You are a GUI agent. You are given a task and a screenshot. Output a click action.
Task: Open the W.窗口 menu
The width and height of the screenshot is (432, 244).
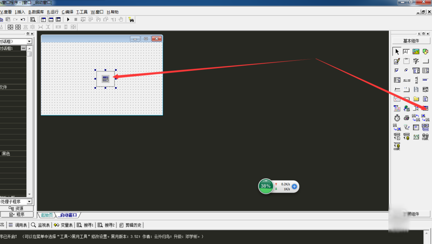pos(97,12)
